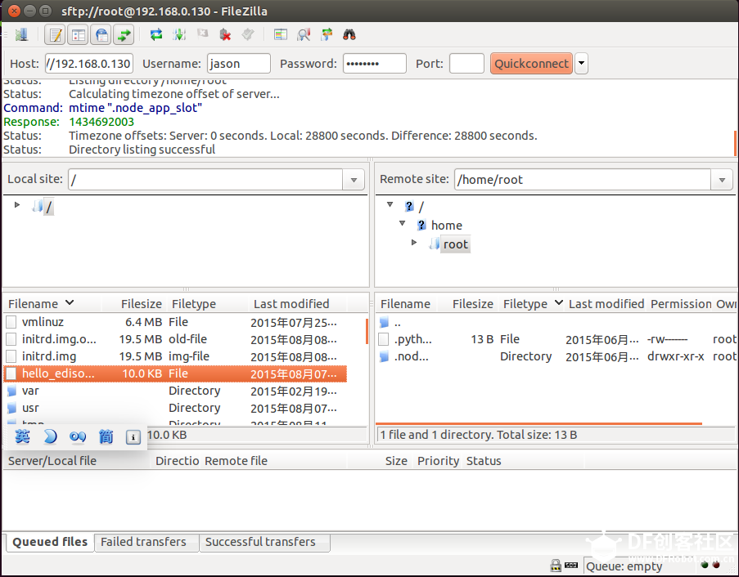This screenshot has width=739, height=577.
Task: Click the encryption lock status icon
Action: coord(556,566)
